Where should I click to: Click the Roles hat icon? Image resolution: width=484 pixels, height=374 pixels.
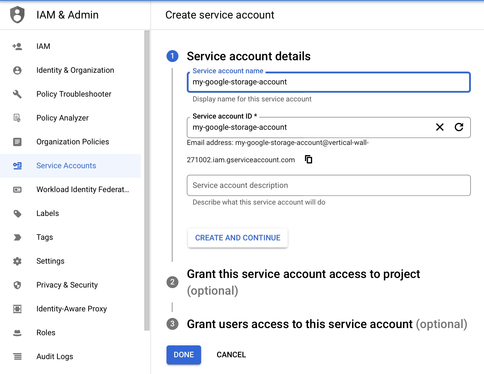pos(17,333)
